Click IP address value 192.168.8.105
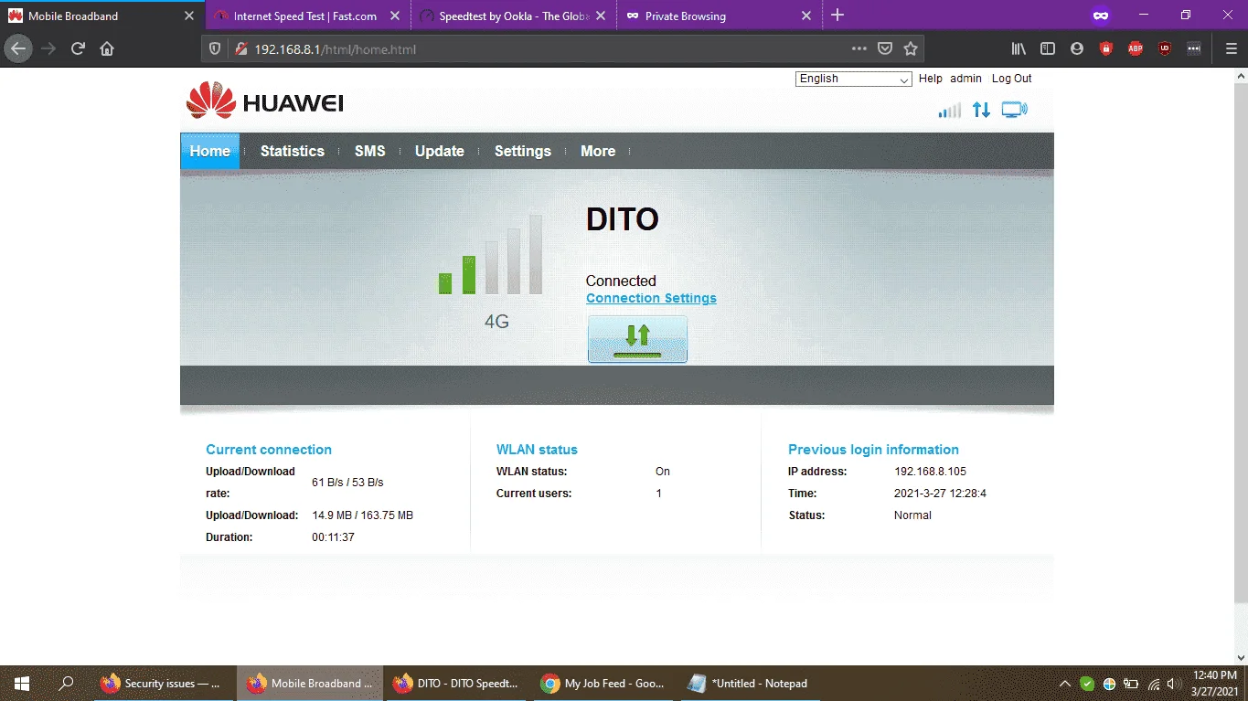 [930, 472]
